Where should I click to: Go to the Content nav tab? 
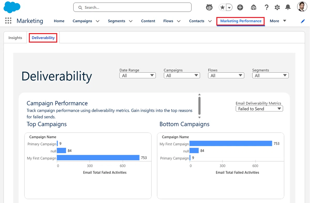148,21
